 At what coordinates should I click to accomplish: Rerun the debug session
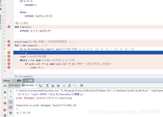tap(5, 86)
